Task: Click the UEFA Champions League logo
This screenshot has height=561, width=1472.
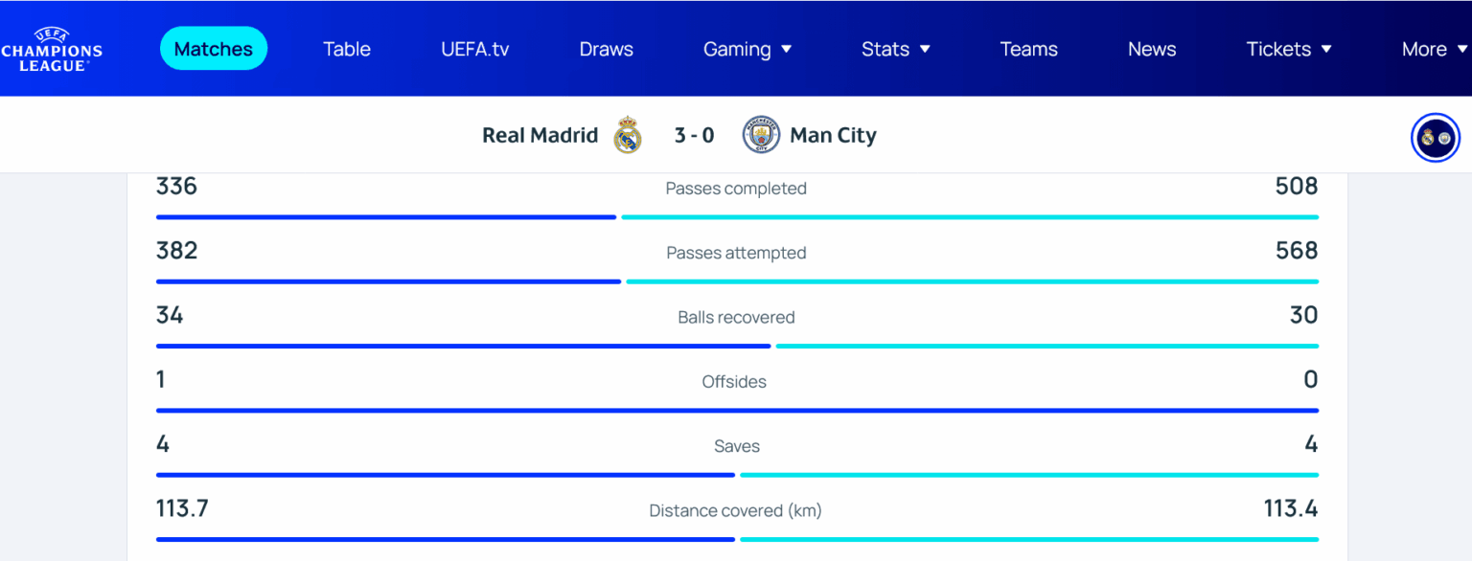Action: (53, 48)
